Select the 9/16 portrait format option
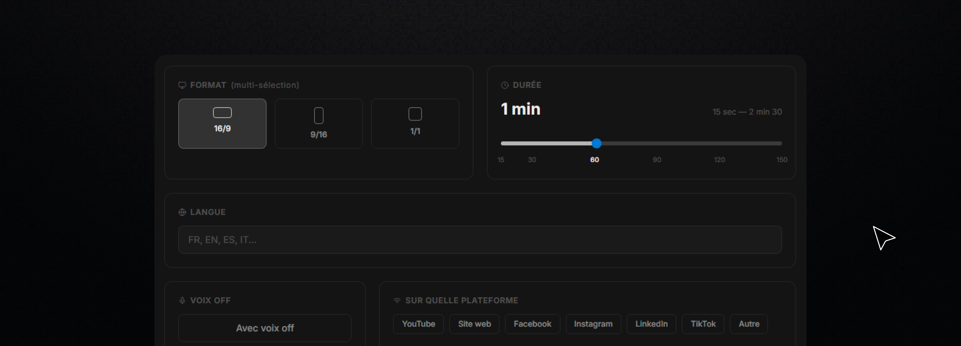This screenshot has height=346, width=961. point(319,123)
